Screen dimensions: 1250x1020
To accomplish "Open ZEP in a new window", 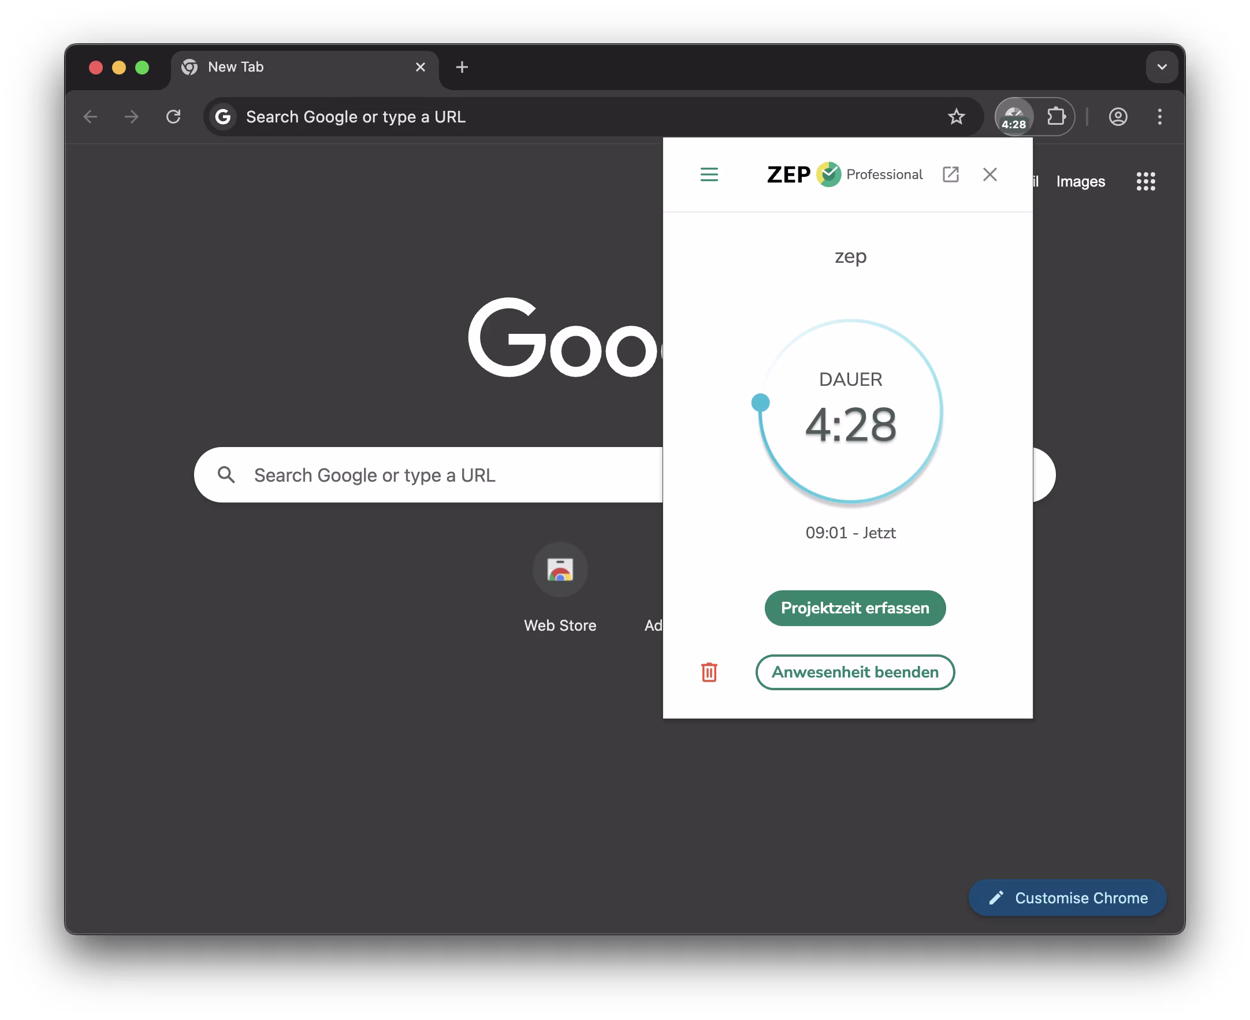I will pos(951,174).
